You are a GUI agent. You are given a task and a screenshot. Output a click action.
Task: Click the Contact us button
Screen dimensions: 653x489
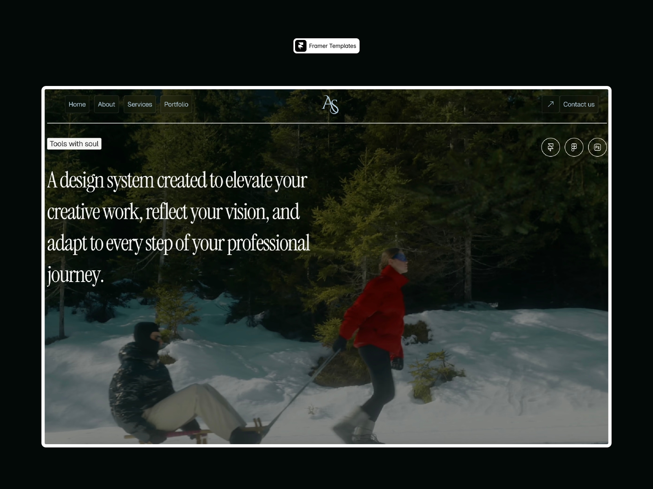tap(579, 104)
